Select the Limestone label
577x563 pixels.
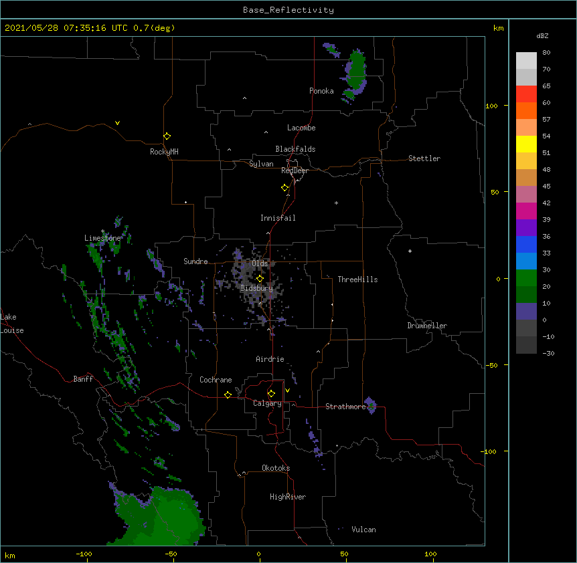tap(102, 238)
